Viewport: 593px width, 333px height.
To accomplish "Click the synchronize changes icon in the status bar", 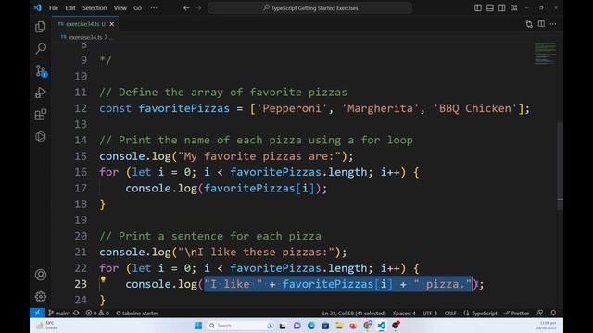I will pos(76,313).
